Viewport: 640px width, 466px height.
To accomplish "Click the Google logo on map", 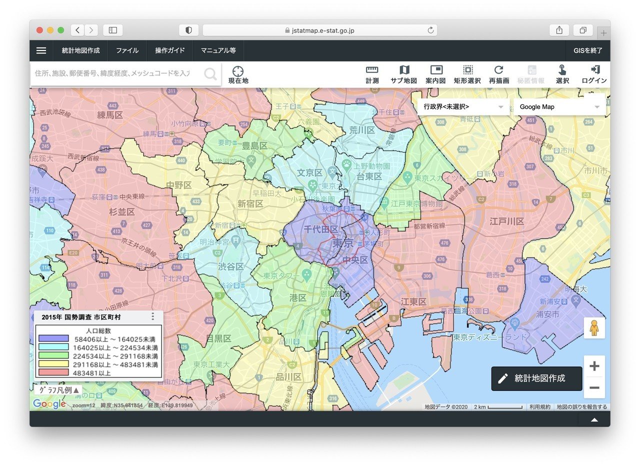I will pyautogui.click(x=49, y=403).
